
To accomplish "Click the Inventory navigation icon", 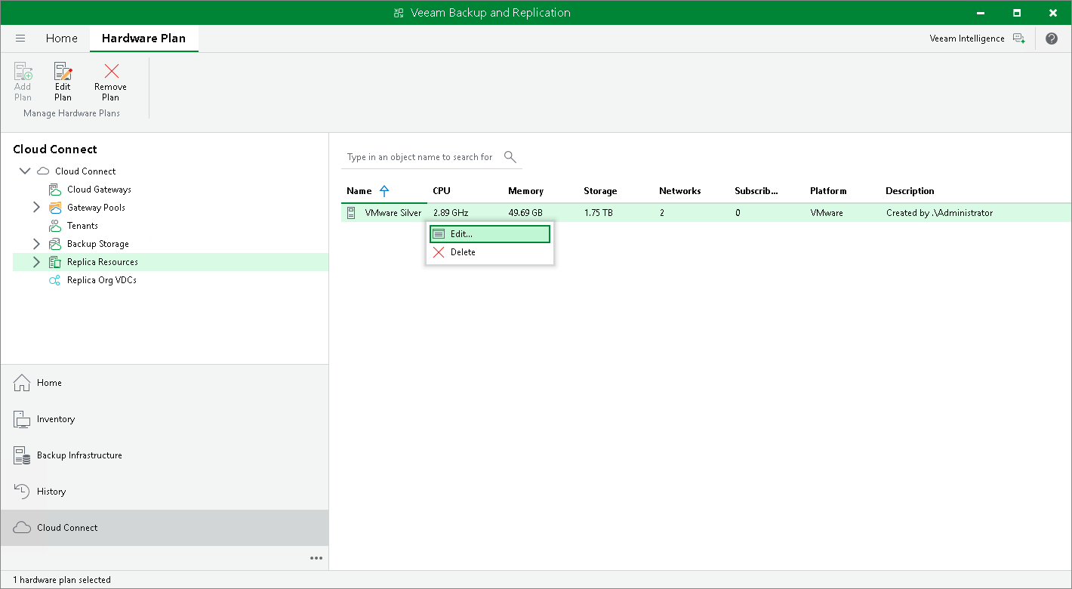I will click(23, 419).
